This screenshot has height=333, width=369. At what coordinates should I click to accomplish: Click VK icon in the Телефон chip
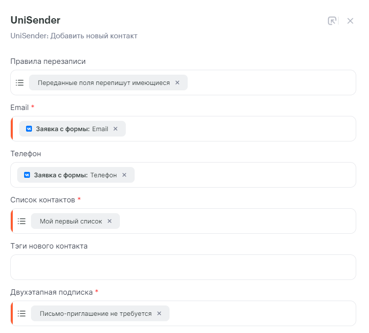click(x=27, y=175)
